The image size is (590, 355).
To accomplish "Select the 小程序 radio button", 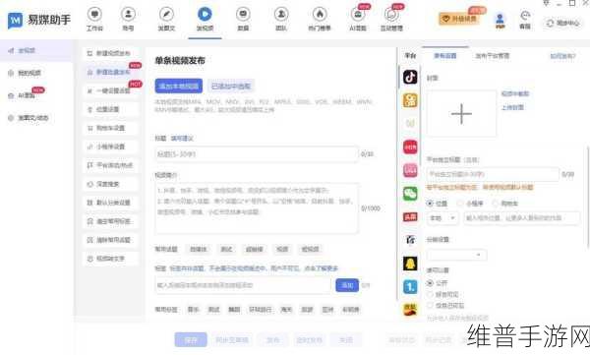I will (460, 204).
